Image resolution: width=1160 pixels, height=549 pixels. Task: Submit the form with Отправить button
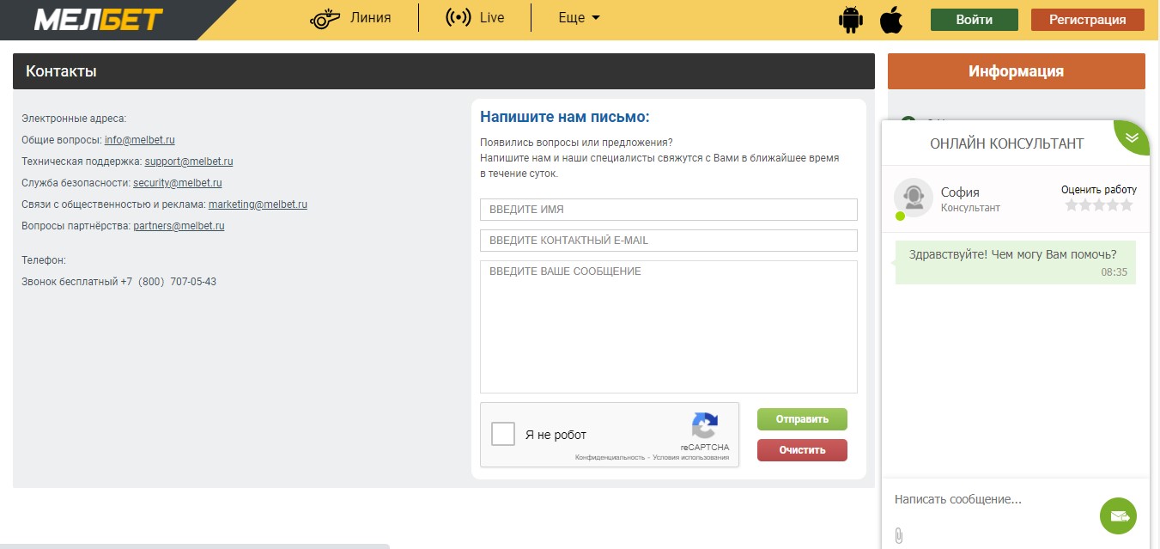click(802, 419)
